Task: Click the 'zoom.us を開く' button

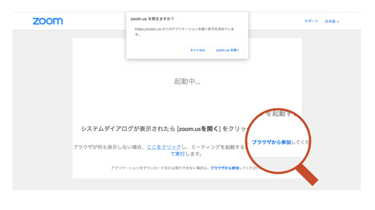Action: 228,50
